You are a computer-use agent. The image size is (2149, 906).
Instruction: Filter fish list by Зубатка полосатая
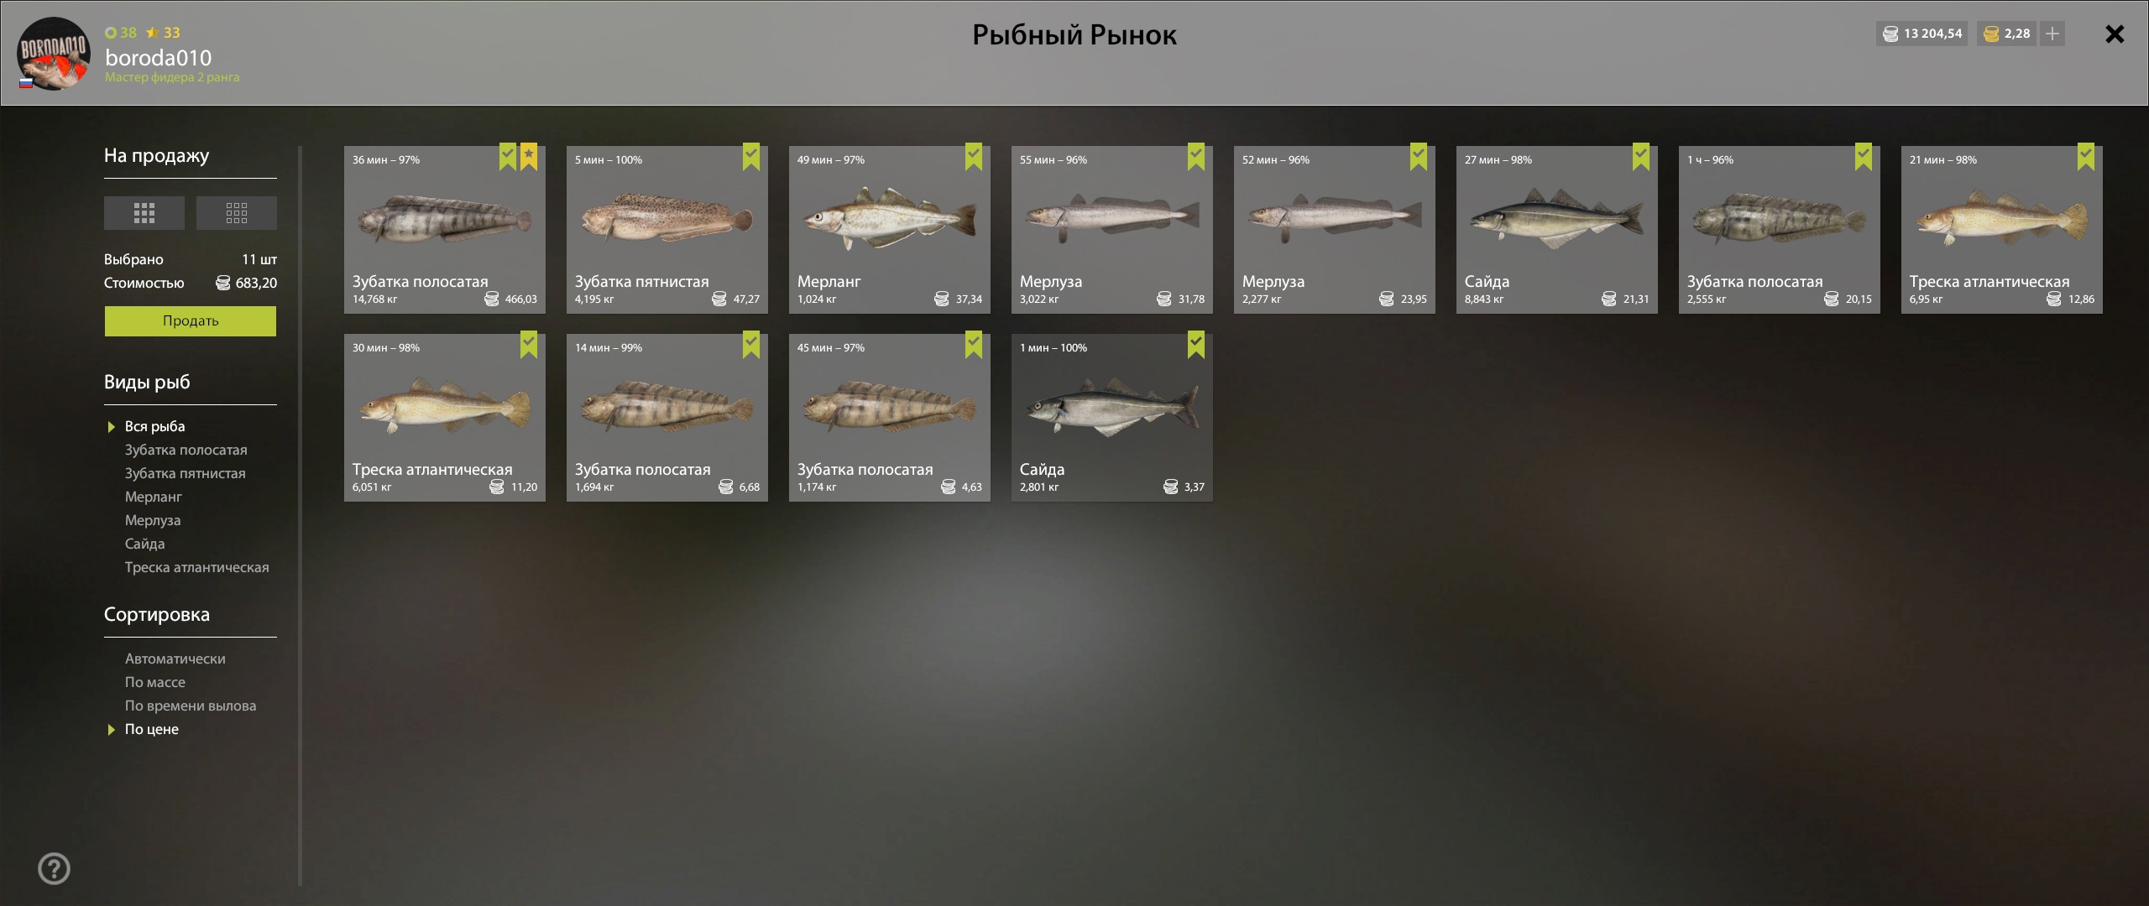186,450
